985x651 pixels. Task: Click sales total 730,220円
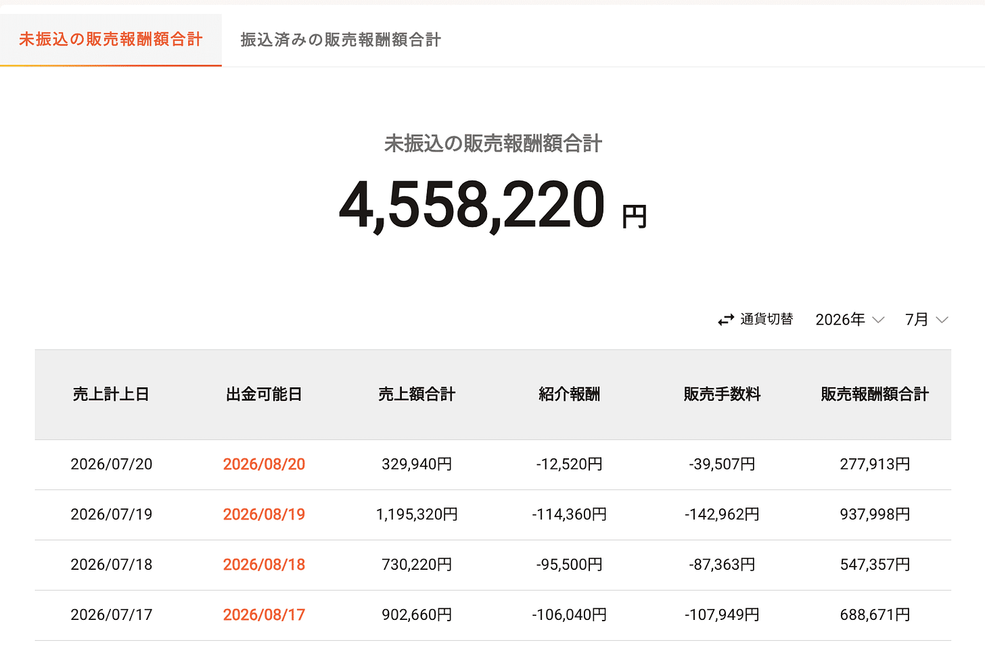pos(417,564)
